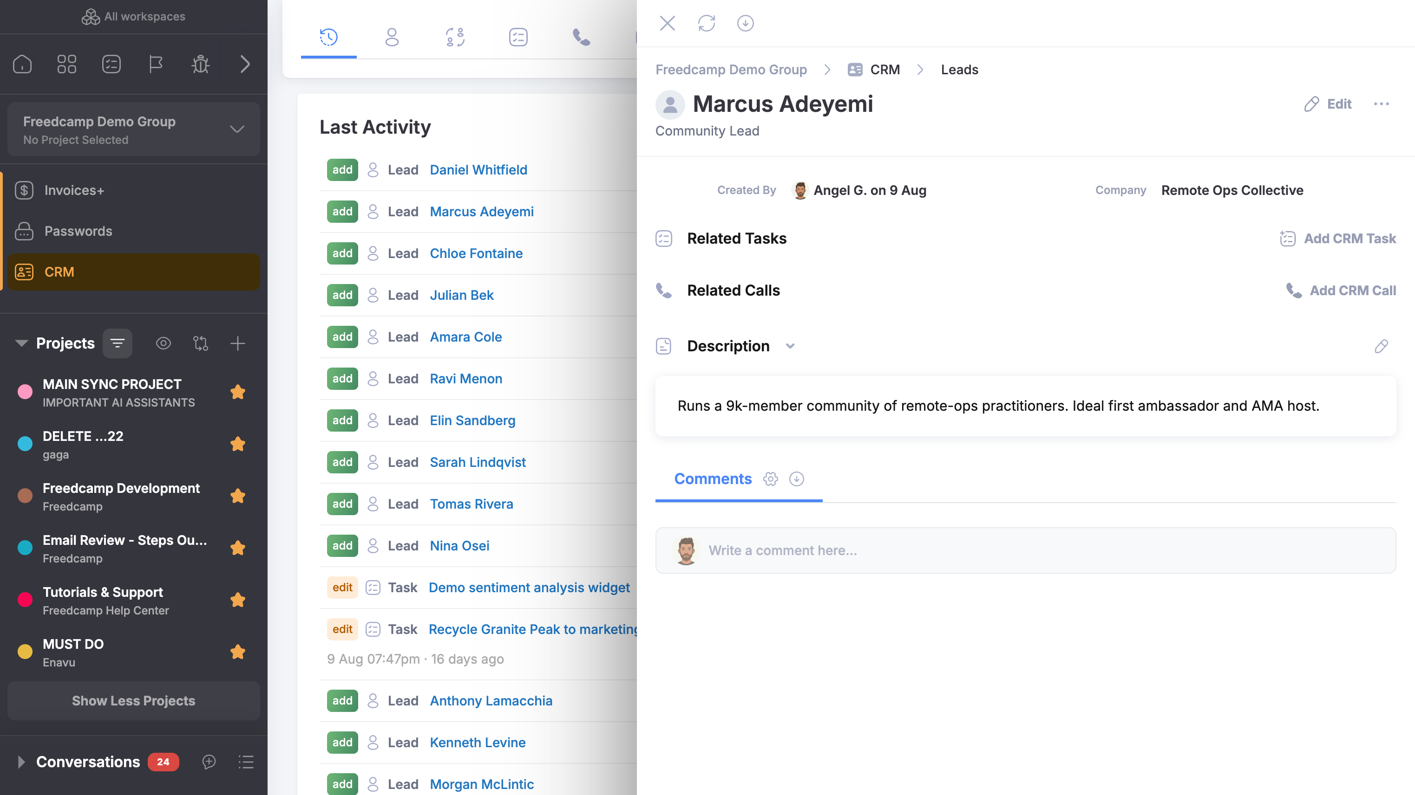Open the milestones flag icon

(156, 64)
